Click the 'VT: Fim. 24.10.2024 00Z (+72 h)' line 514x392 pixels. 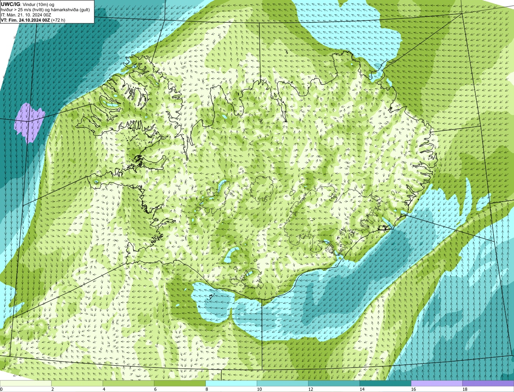tap(33, 20)
